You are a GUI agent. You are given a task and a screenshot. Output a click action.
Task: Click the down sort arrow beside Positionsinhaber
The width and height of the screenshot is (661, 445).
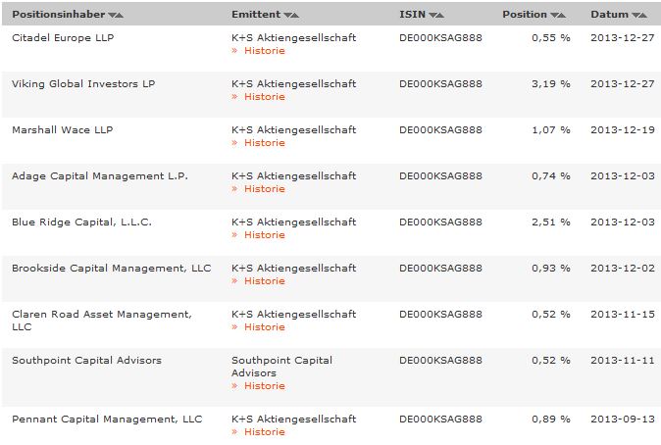click(x=109, y=16)
